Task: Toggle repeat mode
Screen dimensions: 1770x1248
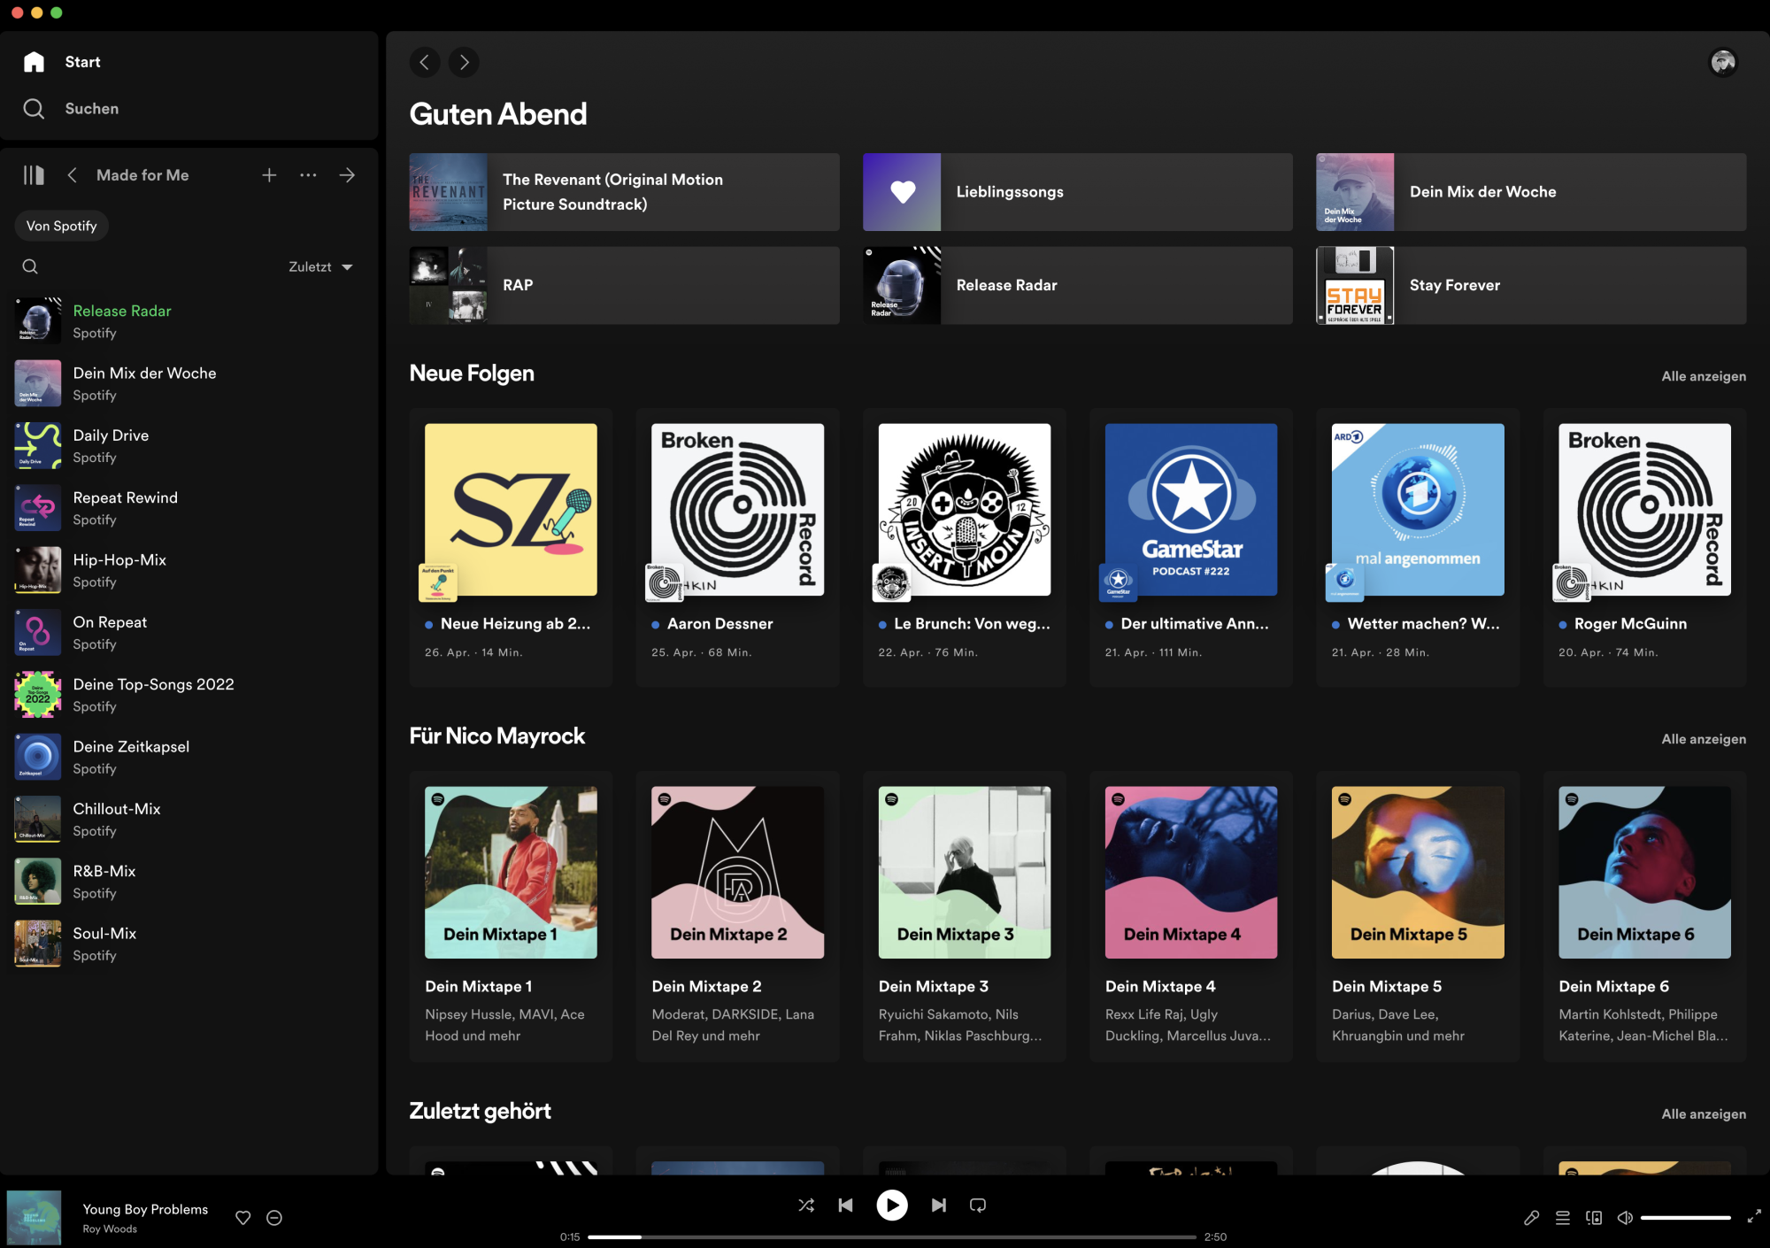Action: point(978,1206)
